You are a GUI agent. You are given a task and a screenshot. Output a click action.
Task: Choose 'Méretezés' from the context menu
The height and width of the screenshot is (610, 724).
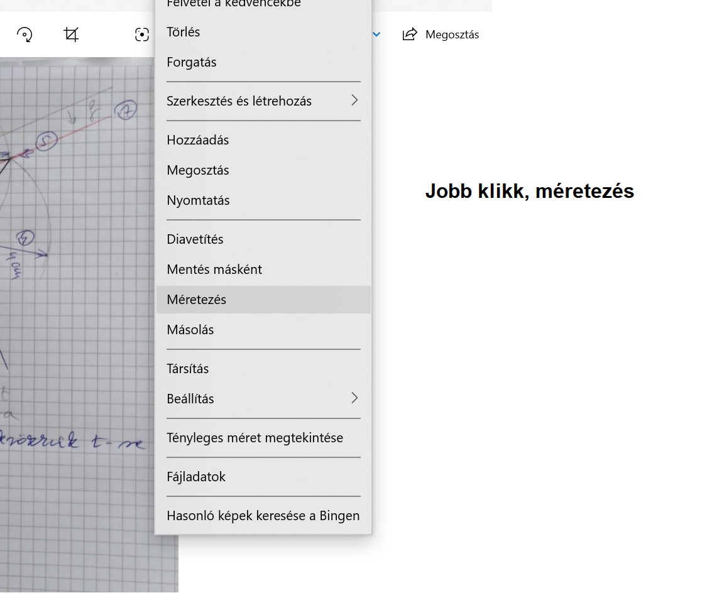[x=197, y=300]
